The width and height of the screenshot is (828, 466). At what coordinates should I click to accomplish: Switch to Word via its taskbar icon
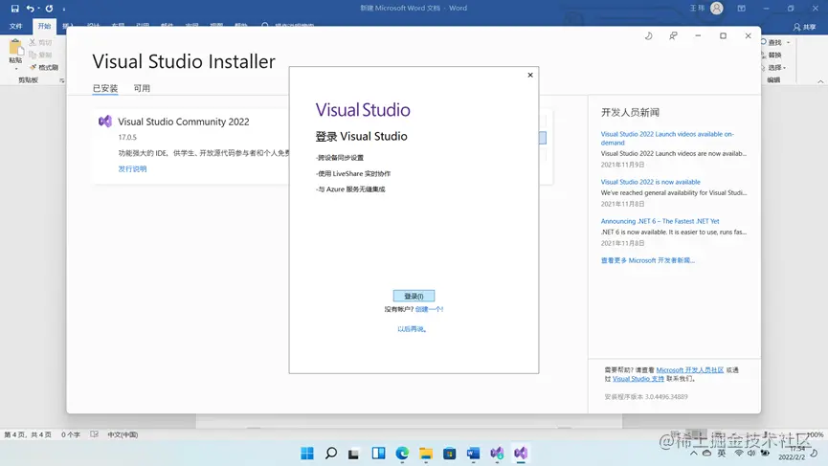[473, 453]
